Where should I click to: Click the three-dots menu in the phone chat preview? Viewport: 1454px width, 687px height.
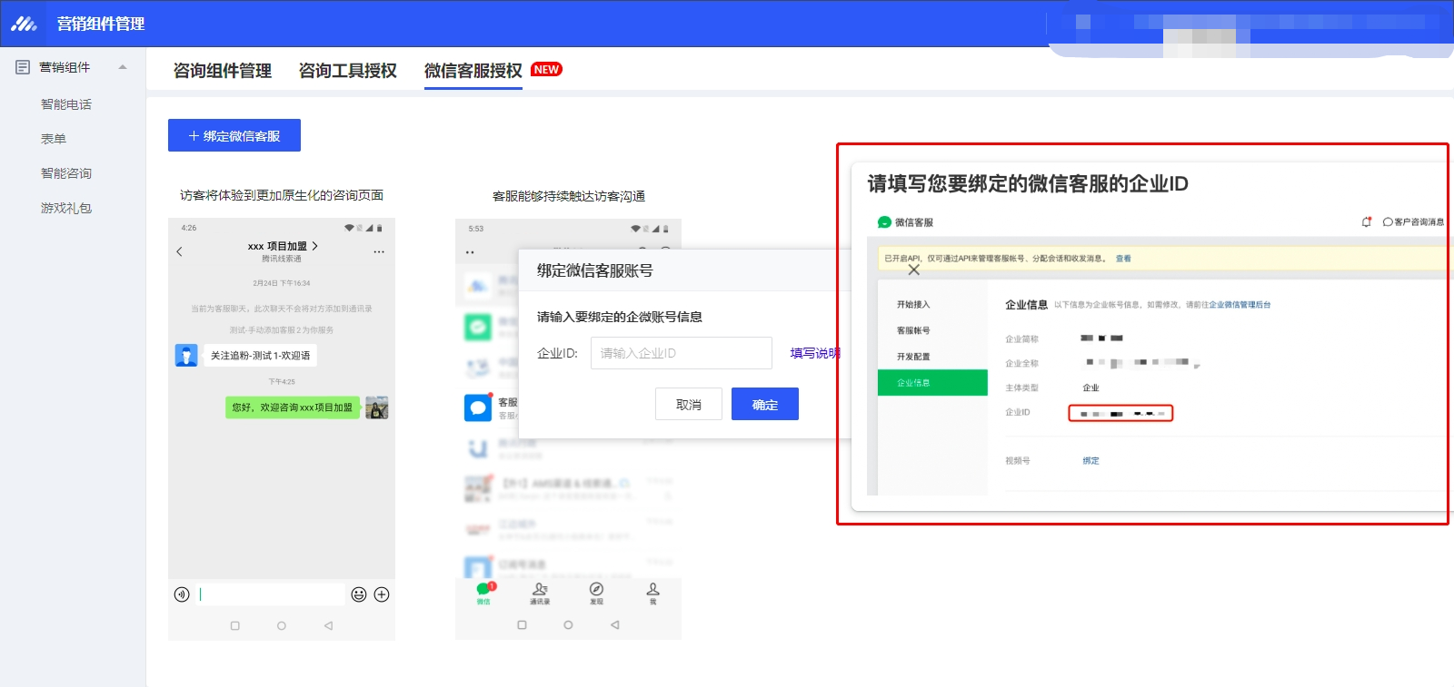(379, 251)
